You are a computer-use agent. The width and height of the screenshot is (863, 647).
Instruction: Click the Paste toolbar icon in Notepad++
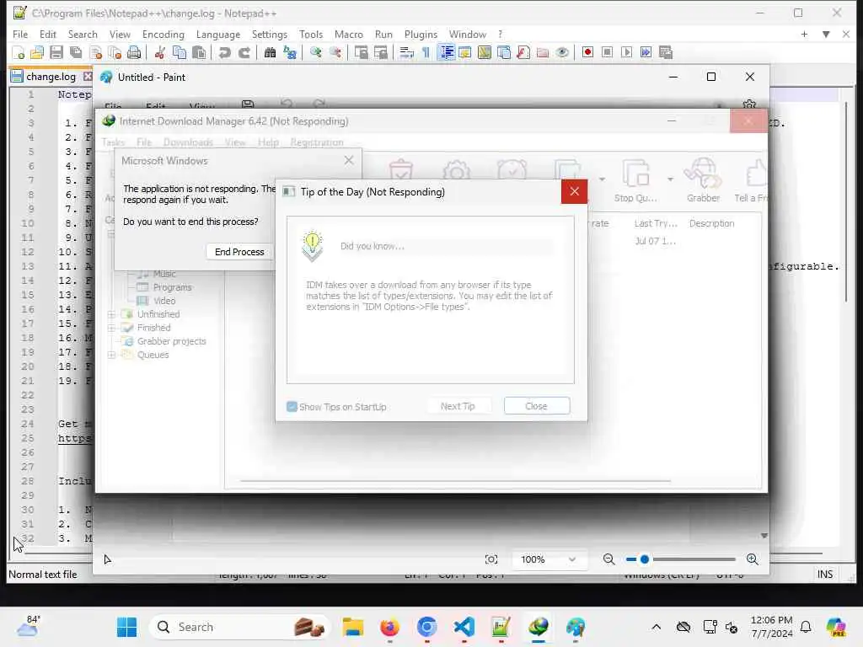pyautogui.click(x=199, y=53)
